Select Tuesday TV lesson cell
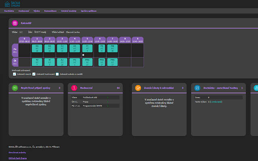258x161 pixels. click(37, 62)
